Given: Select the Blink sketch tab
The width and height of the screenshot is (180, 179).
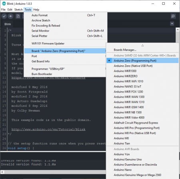Looking at the screenshot, I should click(8, 24).
